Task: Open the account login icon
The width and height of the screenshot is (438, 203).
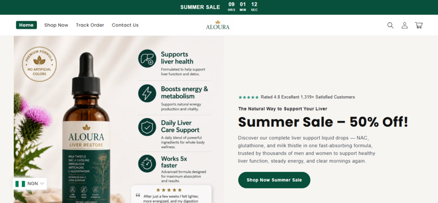Action: (405, 25)
